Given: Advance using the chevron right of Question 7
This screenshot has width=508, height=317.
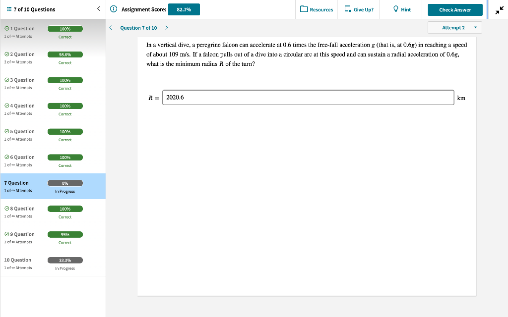Looking at the screenshot, I should 167,28.
